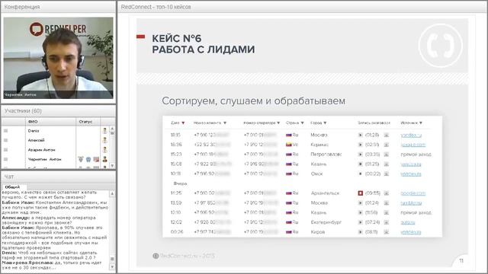The image size is (488, 274).
Task: Download the 18:35 Москва call recording
Action: (387, 135)
